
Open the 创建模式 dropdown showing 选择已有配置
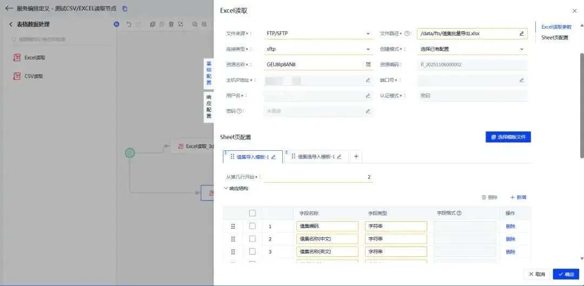click(472, 49)
